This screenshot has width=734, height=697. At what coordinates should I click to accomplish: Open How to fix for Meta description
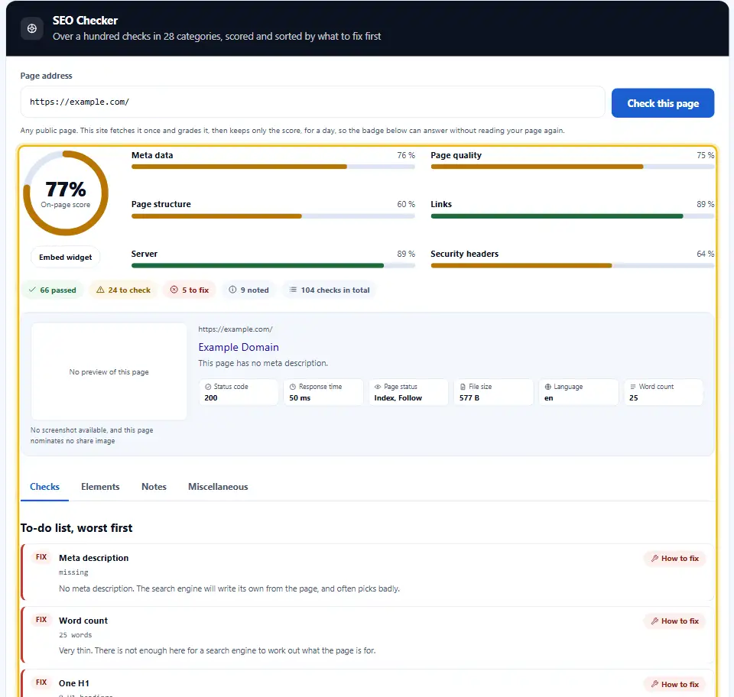pyautogui.click(x=674, y=559)
